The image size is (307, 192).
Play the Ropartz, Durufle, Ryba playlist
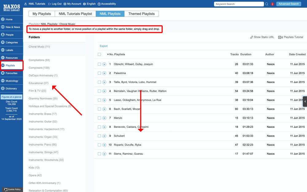[104, 145]
